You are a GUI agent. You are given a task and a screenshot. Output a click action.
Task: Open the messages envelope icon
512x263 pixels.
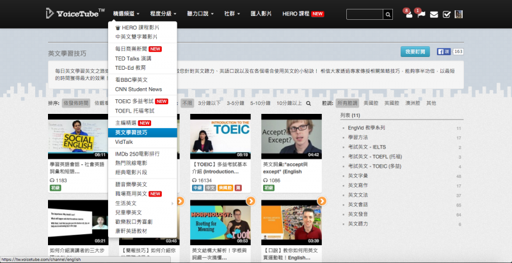coord(434,14)
